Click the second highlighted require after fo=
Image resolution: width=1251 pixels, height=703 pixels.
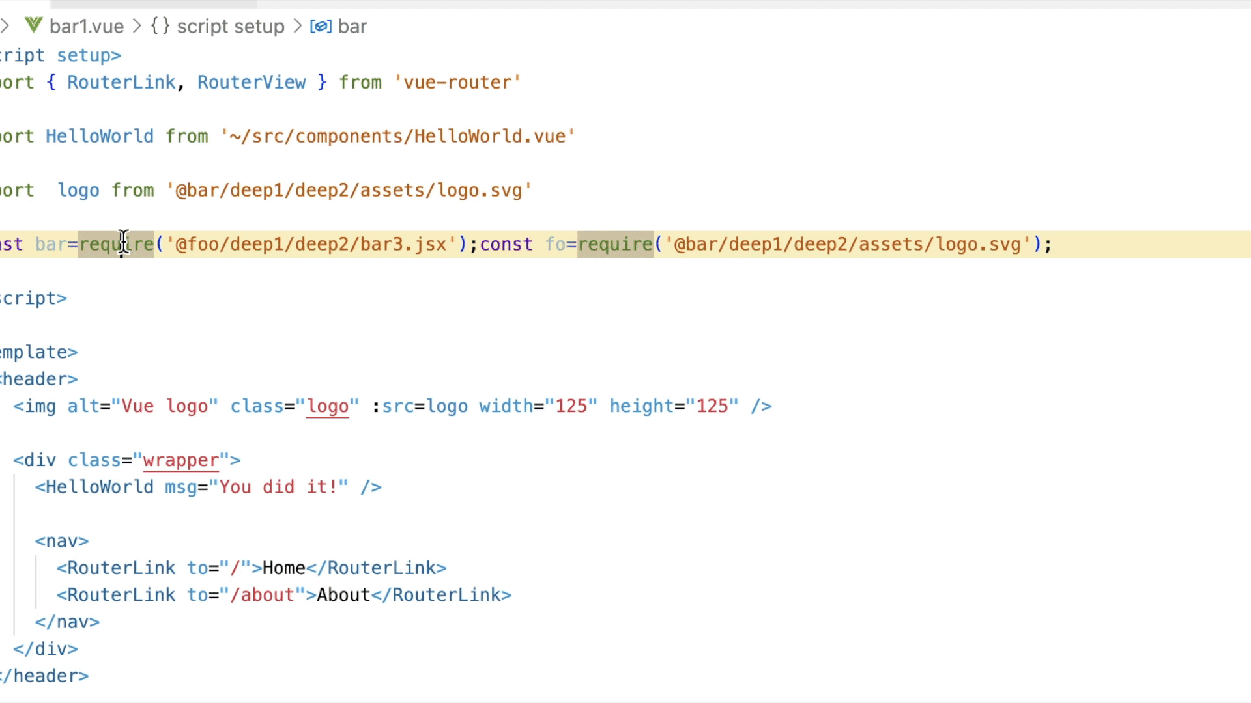click(615, 245)
